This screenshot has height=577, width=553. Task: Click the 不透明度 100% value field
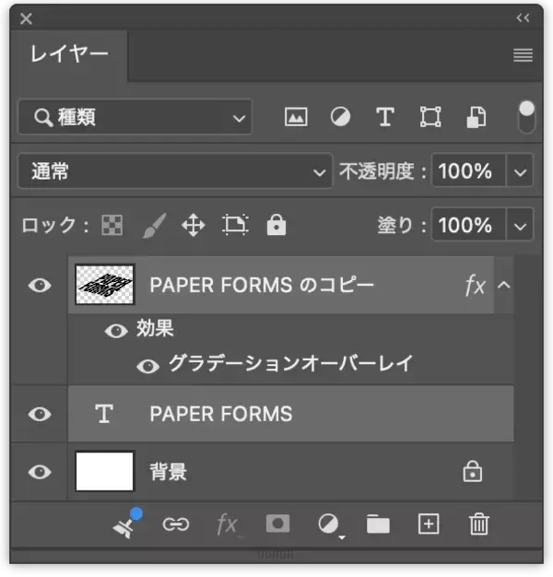[469, 171]
